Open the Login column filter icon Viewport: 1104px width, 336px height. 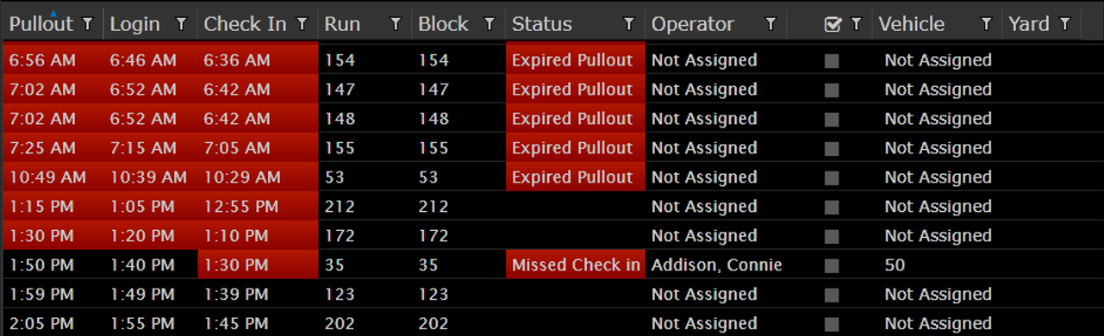pyautogui.click(x=181, y=25)
